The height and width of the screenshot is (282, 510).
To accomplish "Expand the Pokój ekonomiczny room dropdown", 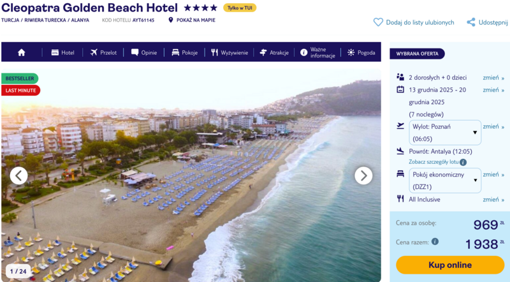I will 445,181.
